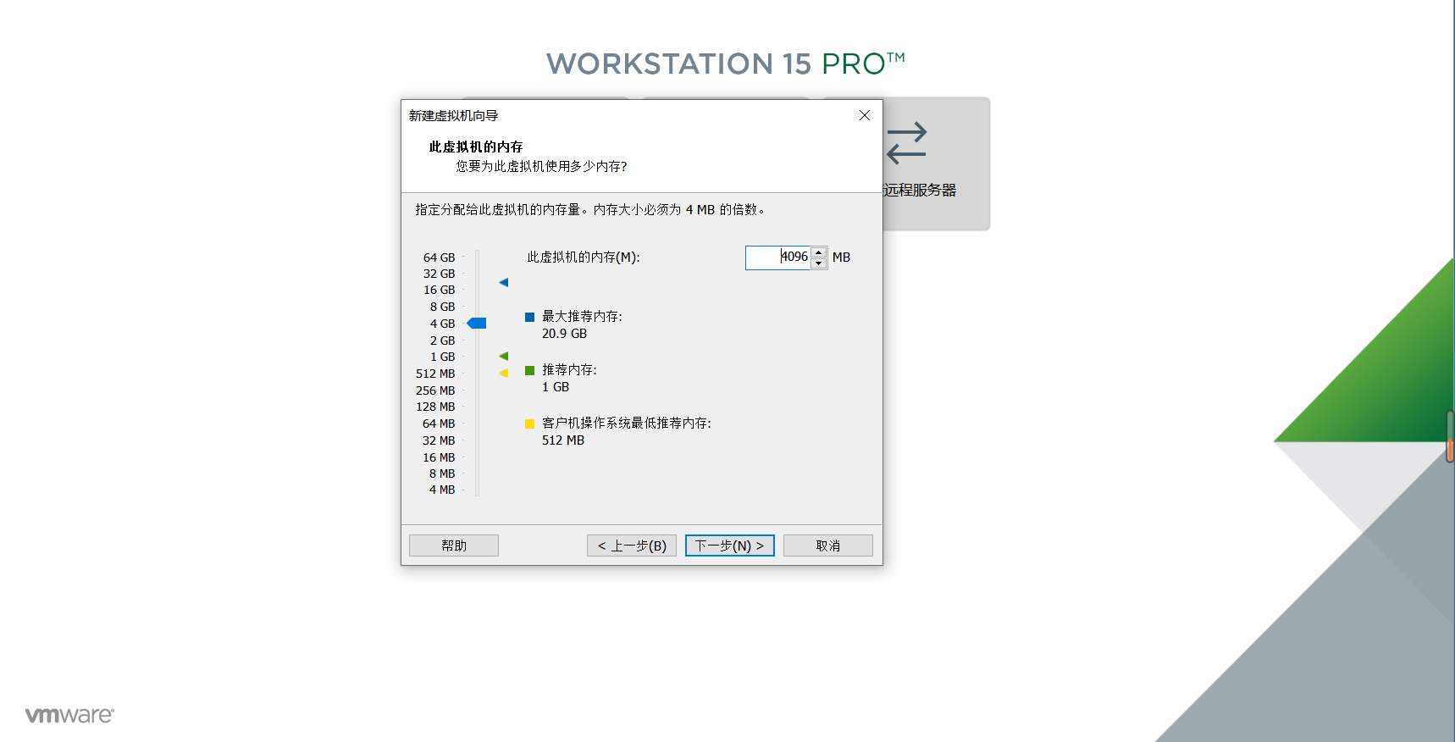Select 1 GB on memory scale
The image size is (1455, 742).
(x=442, y=357)
